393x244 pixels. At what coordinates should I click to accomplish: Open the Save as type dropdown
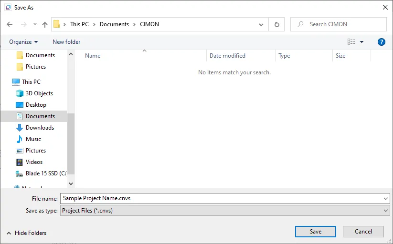[x=225, y=210]
